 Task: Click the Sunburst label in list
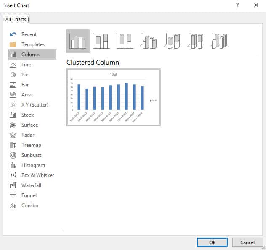point(32,155)
